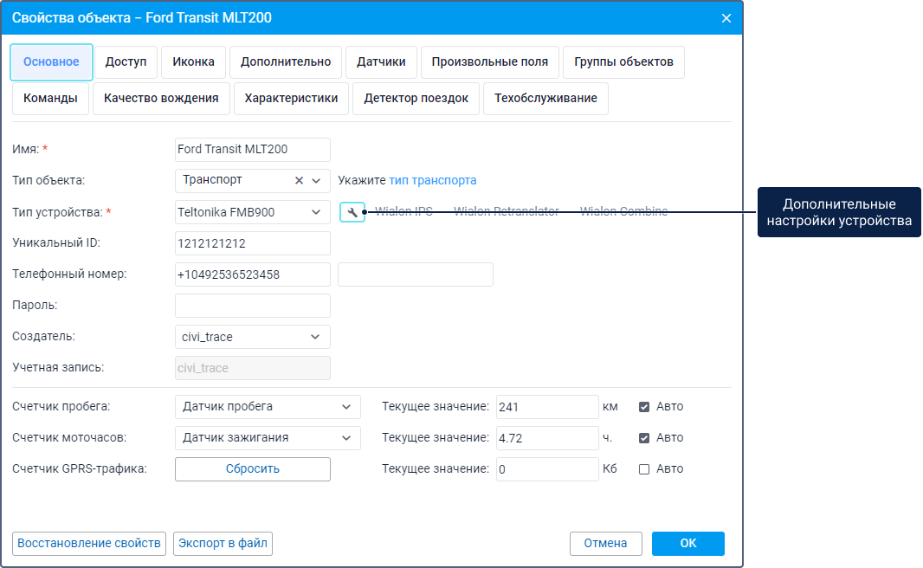Enable Auto for GPRS traffic counter
923x568 pixels.
[x=644, y=469]
